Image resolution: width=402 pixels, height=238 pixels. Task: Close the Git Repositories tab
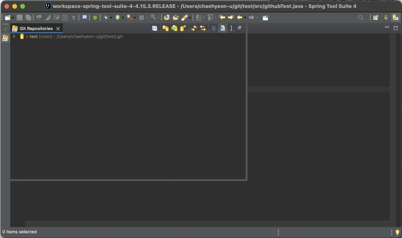point(58,28)
